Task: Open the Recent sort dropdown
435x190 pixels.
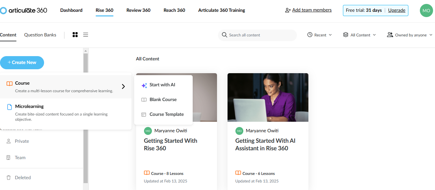Action: [x=320, y=35]
